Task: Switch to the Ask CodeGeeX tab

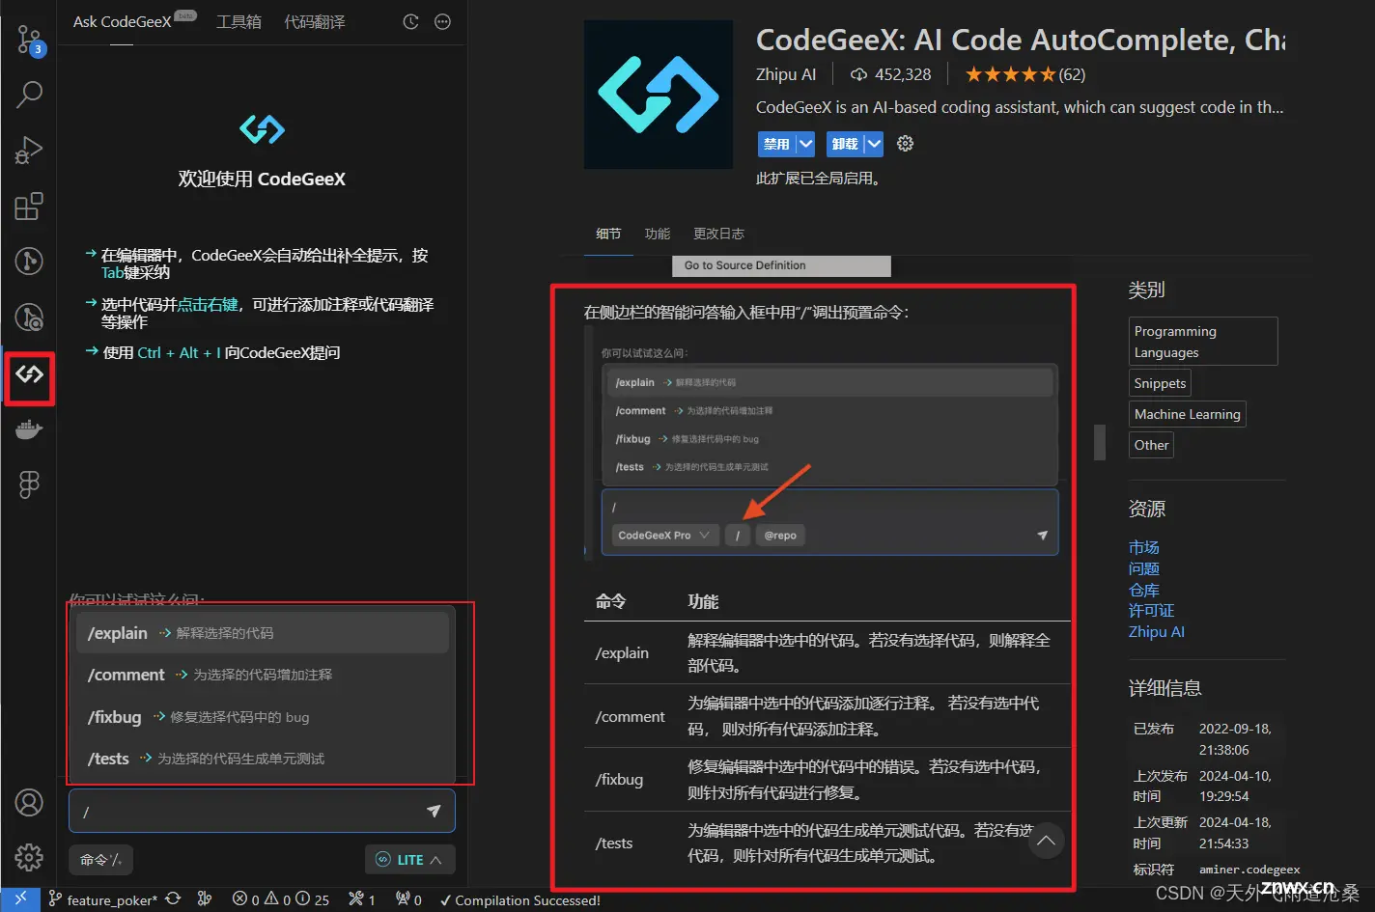Action: pos(122,21)
